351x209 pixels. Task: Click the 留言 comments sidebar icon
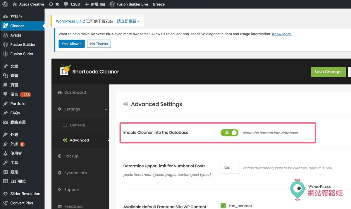5,94
